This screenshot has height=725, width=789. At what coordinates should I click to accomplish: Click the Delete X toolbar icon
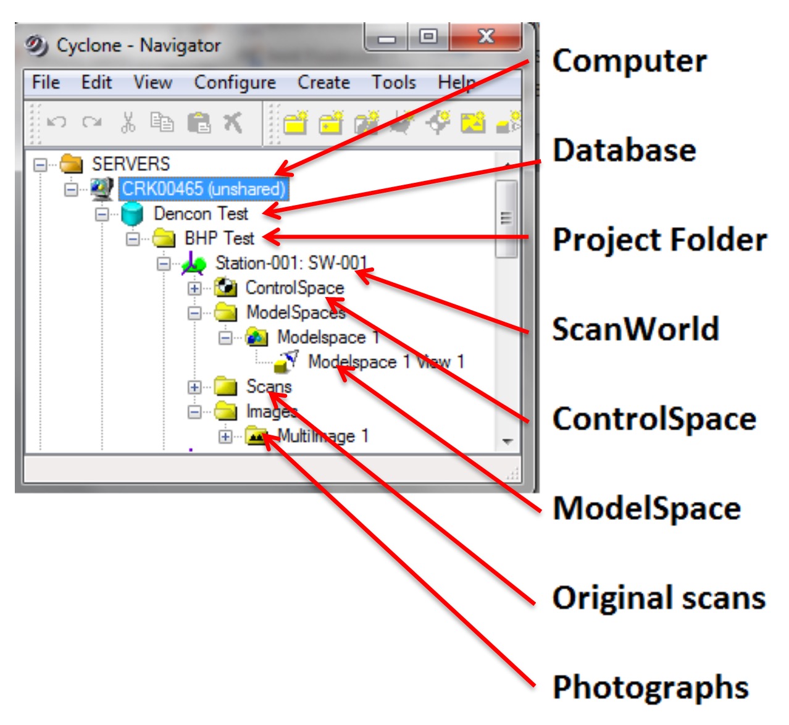[x=233, y=122]
